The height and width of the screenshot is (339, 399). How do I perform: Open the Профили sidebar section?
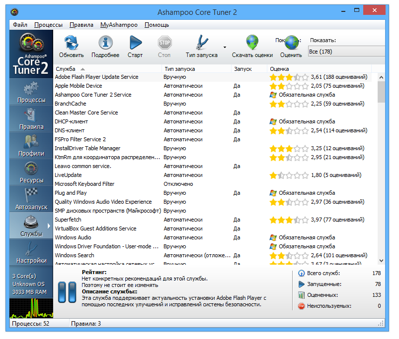(31, 146)
